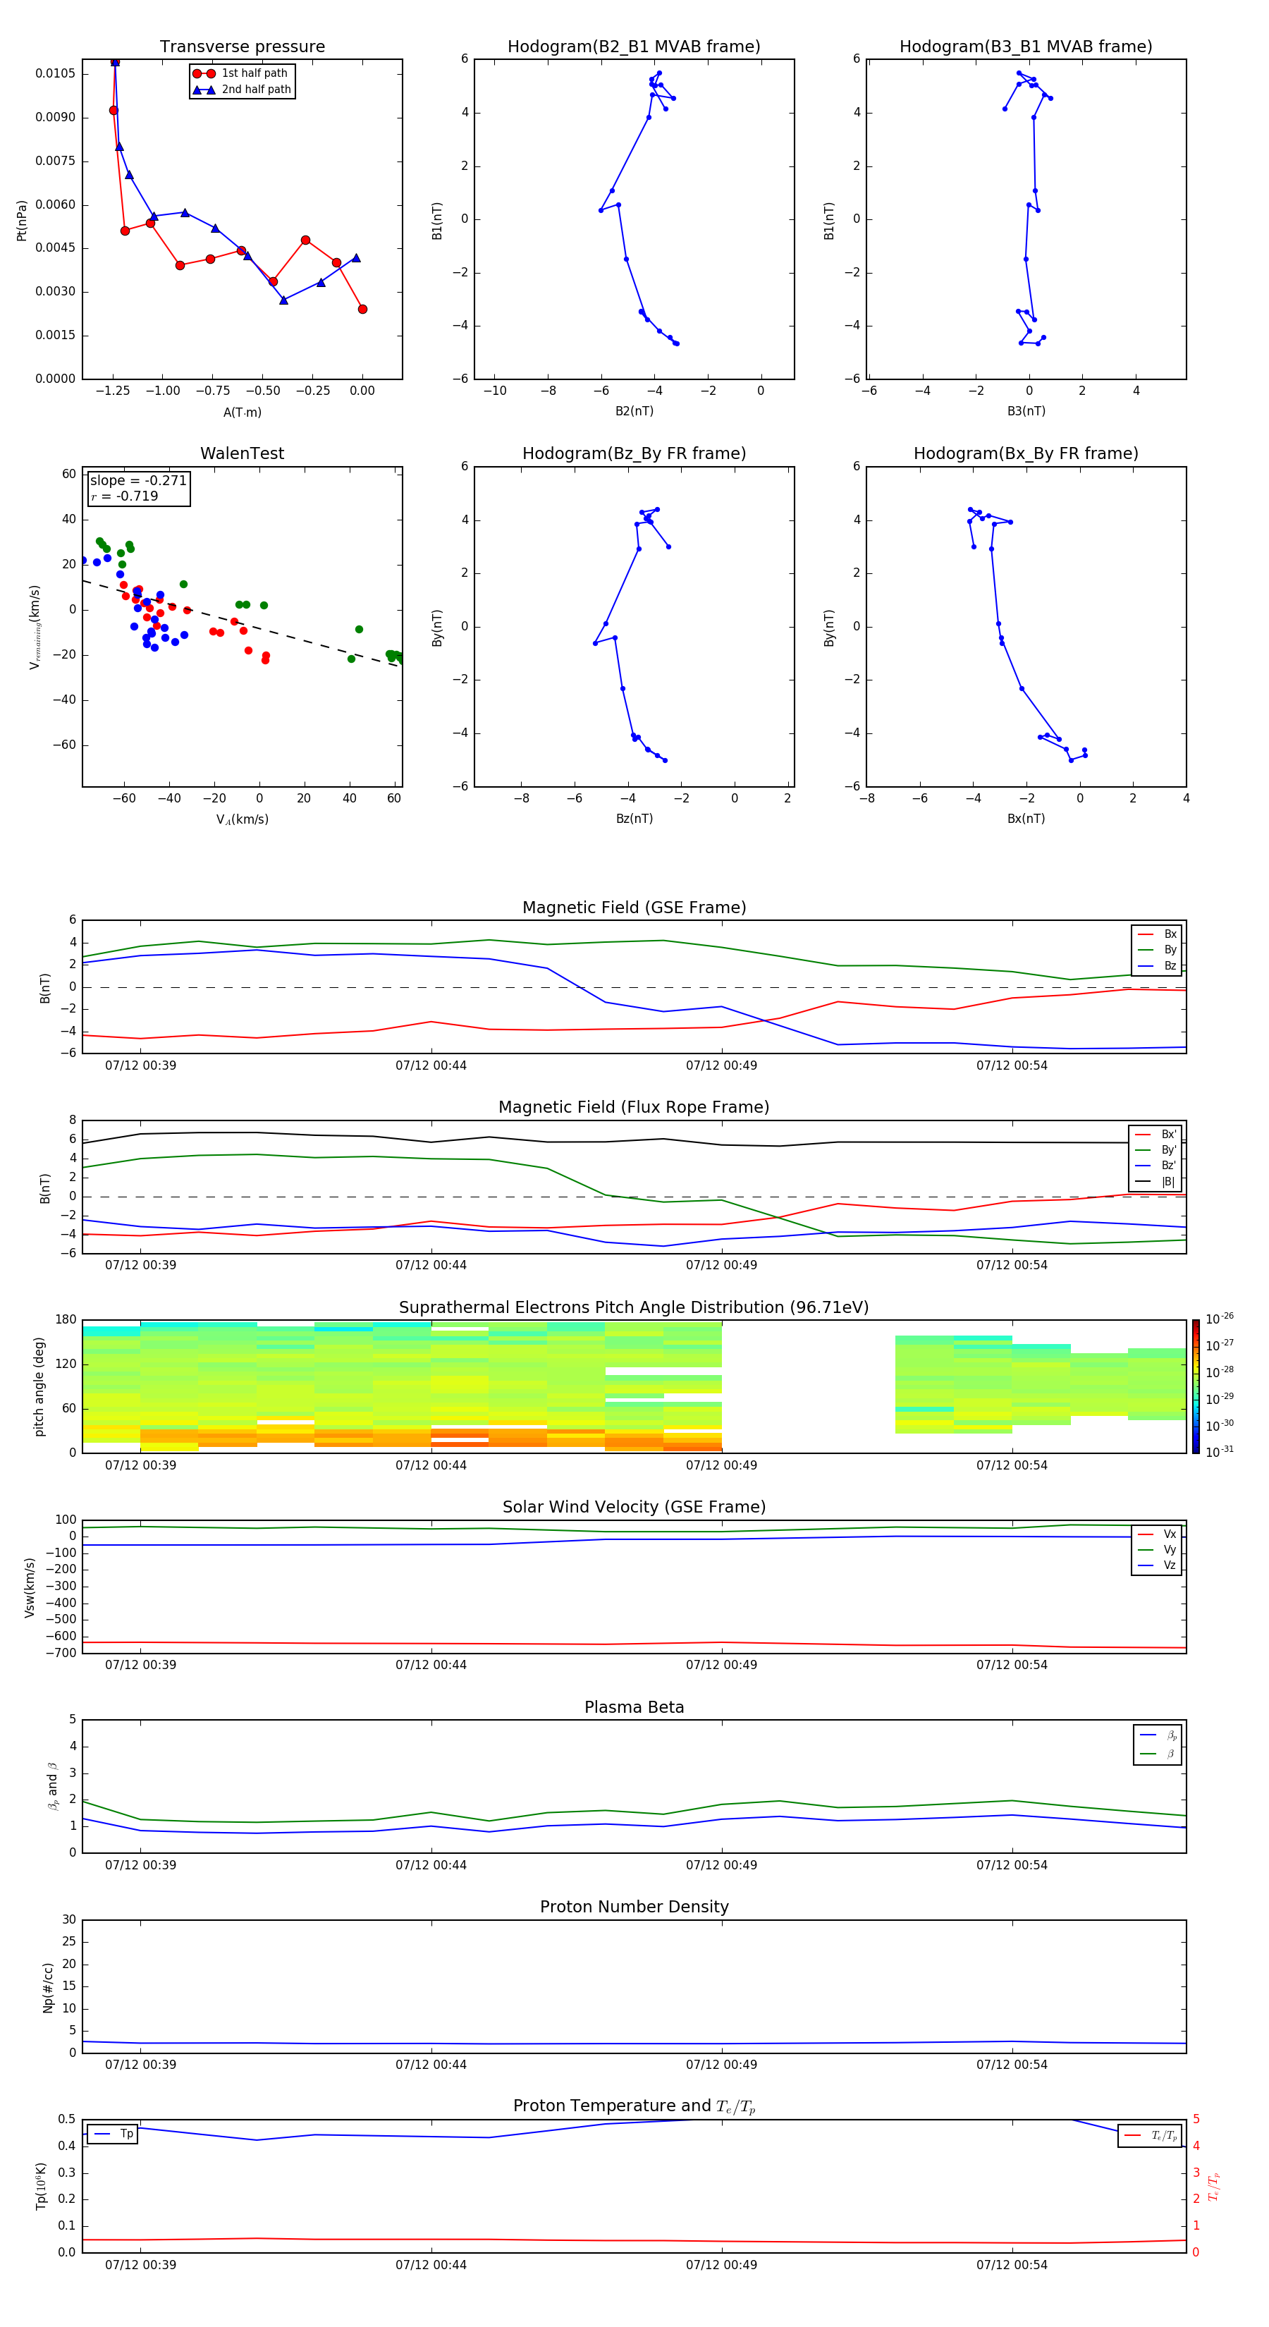Click the "Hodogram(Bz_By FR frame)" title
Viewport: 1269px width, 2327px height.
tap(634, 453)
